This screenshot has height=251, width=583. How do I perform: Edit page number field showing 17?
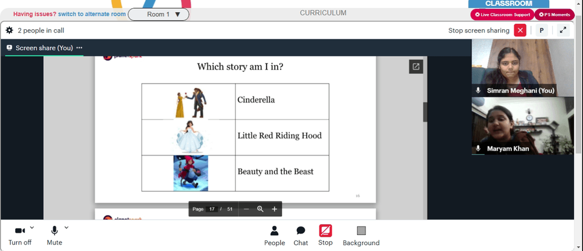[212, 209]
